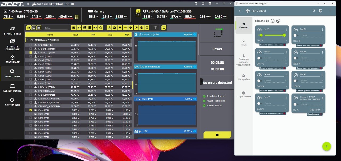Open the Fan #1 card options menu
Image resolution: width=341 pixels, height=161 pixels.
coord(286,29)
